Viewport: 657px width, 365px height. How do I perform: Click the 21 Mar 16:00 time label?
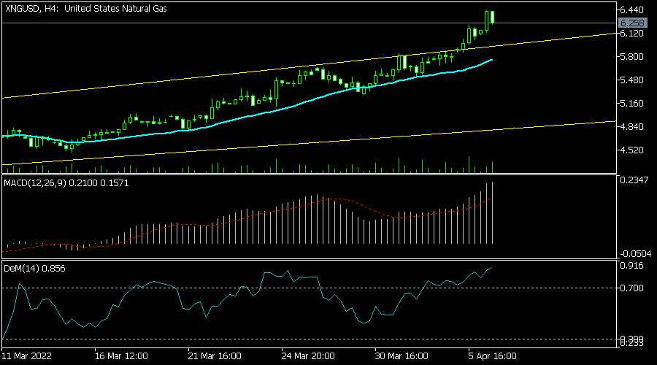(215, 356)
